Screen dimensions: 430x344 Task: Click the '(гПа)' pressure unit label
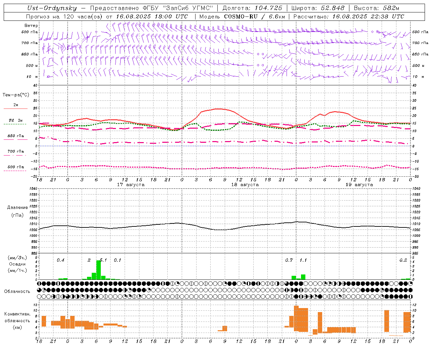(x=17, y=215)
